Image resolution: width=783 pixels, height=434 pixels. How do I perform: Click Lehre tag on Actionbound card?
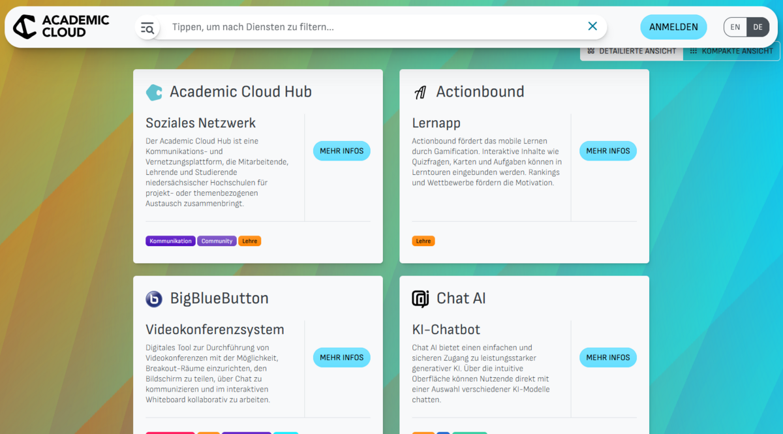[423, 241]
